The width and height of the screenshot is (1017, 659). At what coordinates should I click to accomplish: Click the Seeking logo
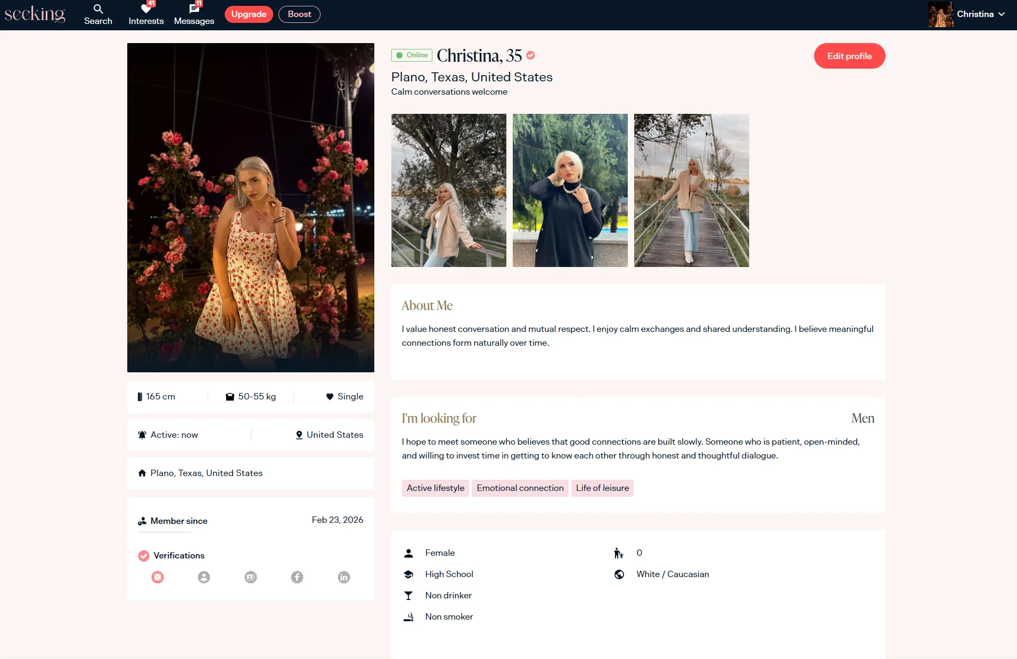35,14
